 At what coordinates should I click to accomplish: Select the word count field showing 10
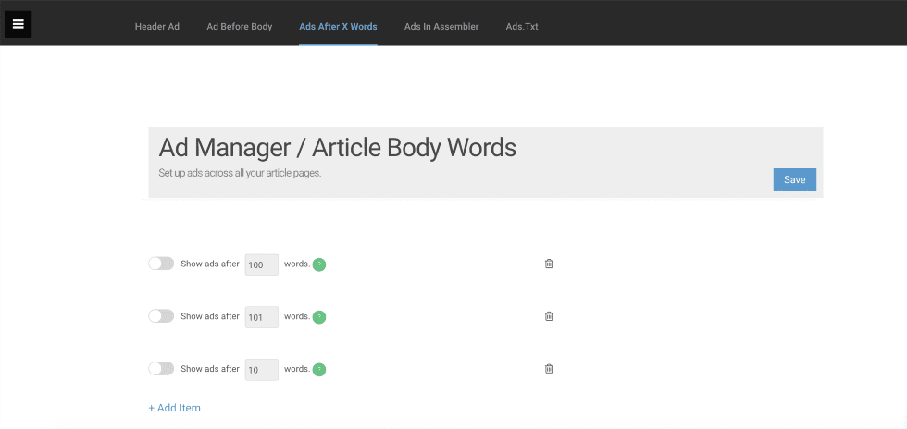coord(261,370)
